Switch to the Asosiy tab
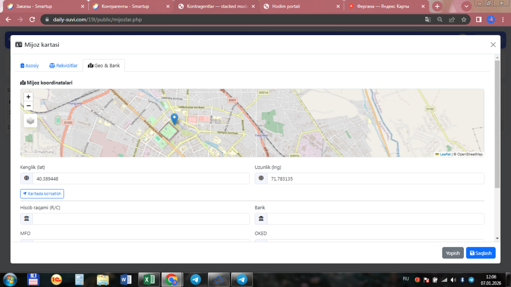Screen dimensions: 511x287 30,65
